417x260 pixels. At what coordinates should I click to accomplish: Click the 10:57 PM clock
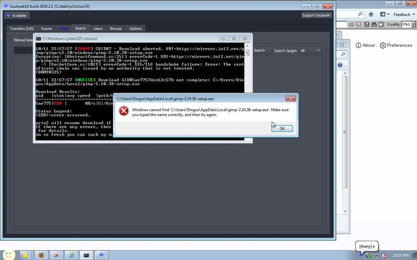click(x=400, y=255)
